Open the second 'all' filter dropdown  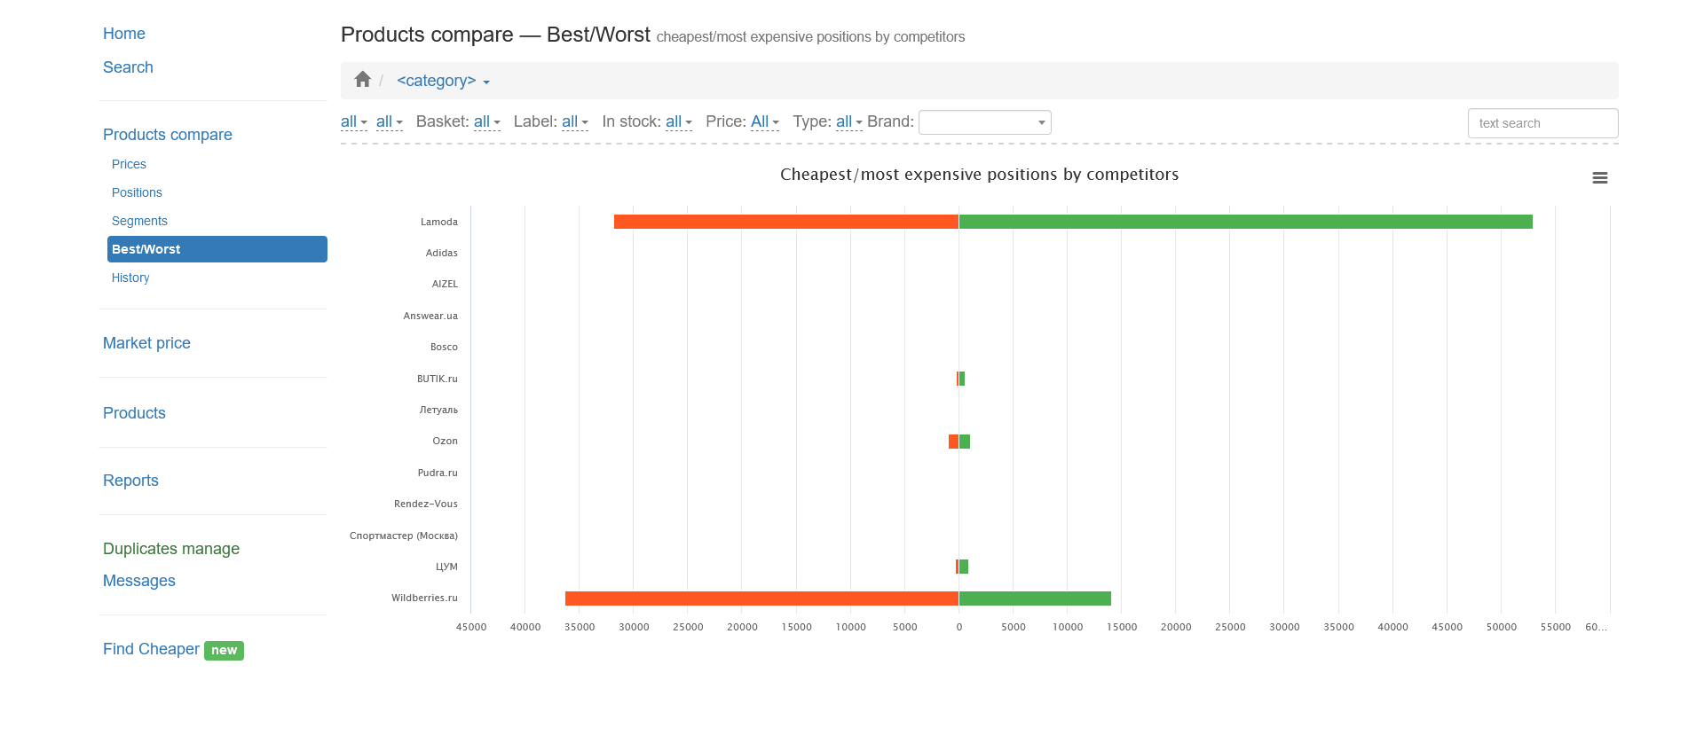click(x=389, y=121)
